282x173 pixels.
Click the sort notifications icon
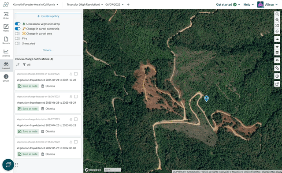18,65
